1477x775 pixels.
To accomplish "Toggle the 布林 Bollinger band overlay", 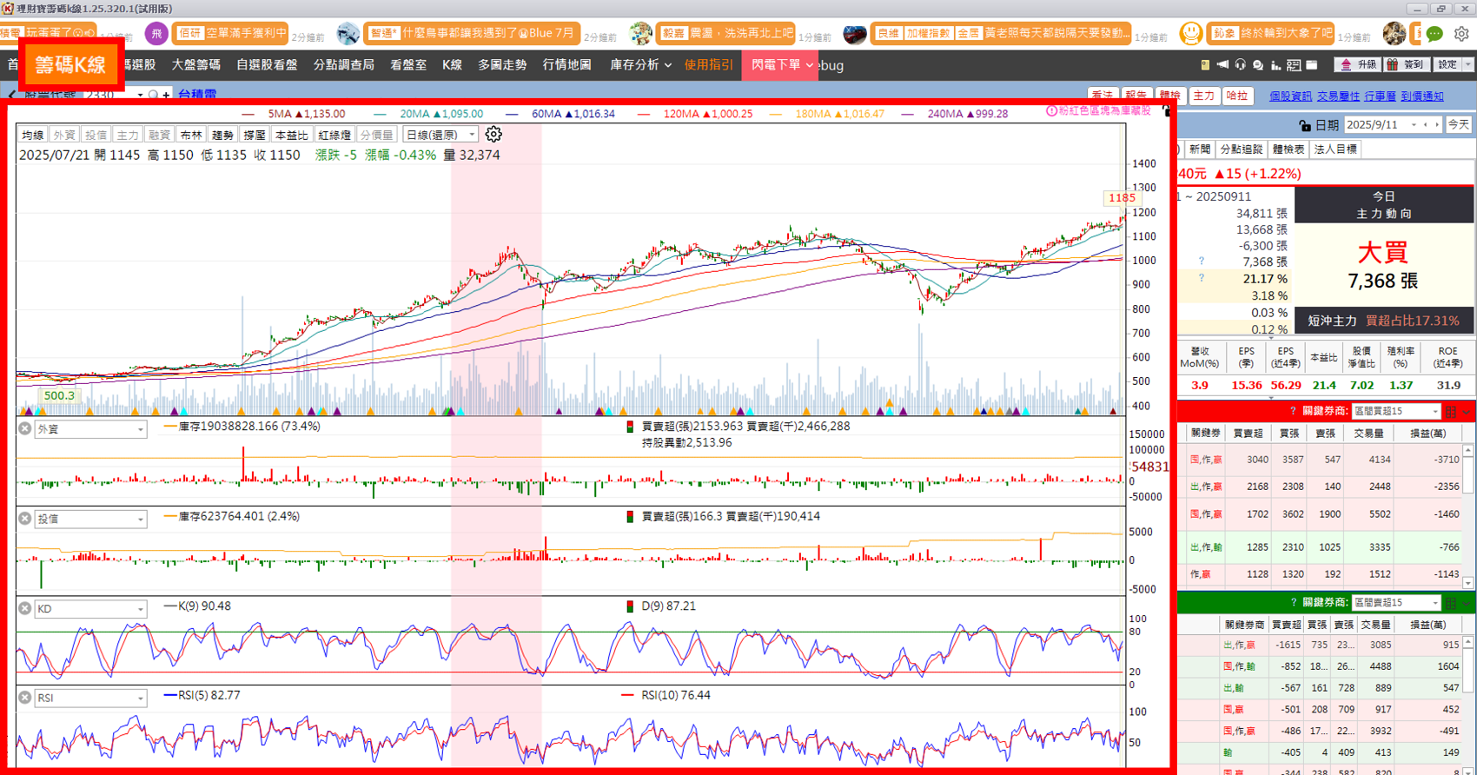I will pyautogui.click(x=190, y=135).
